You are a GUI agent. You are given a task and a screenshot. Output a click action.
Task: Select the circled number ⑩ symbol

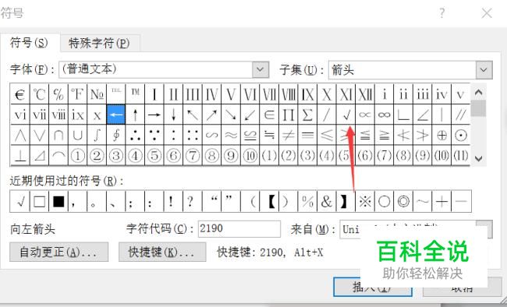click(x=250, y=155)
